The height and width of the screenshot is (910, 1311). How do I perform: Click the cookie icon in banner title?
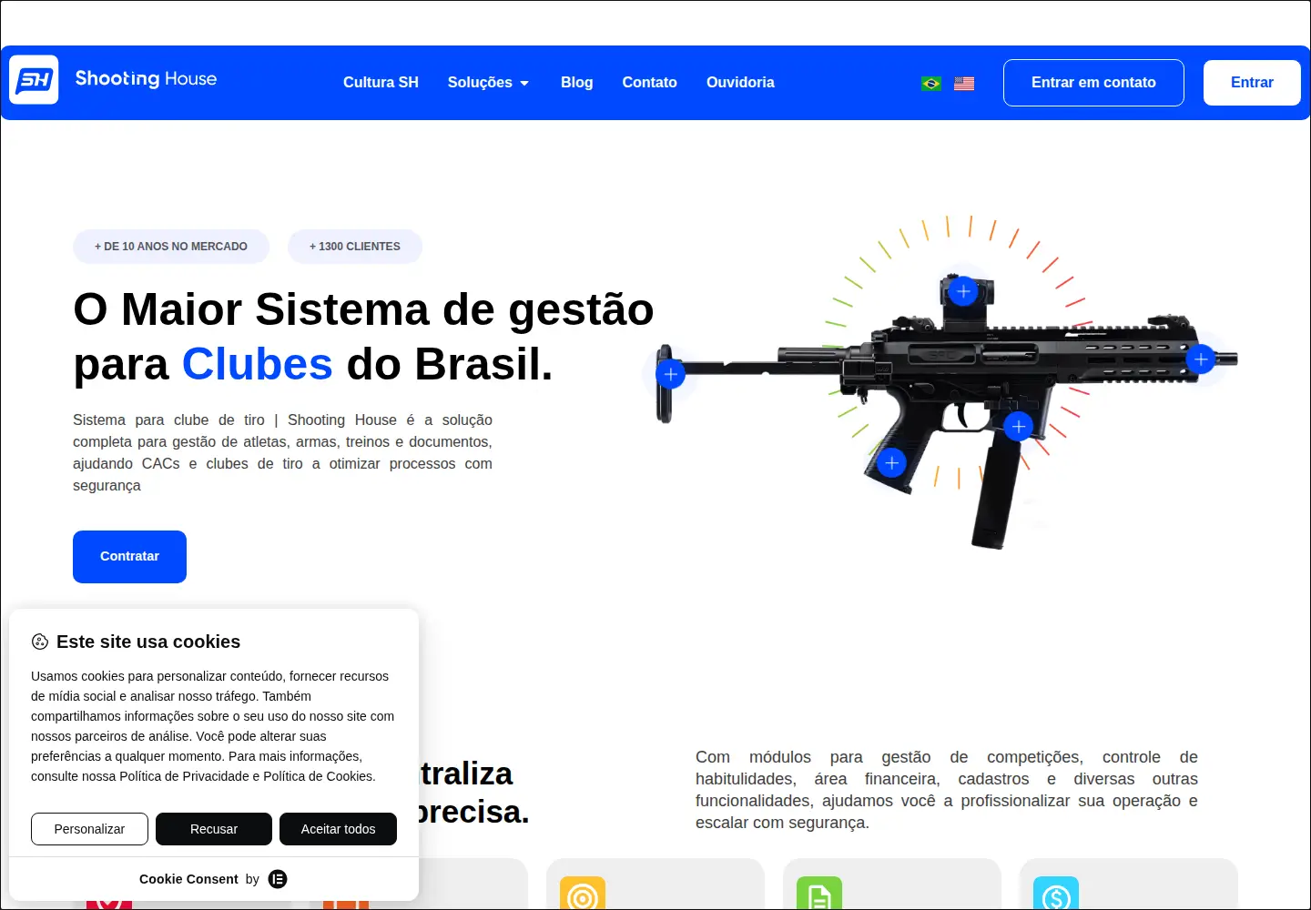pyautogui.click(x=40, y=642)
